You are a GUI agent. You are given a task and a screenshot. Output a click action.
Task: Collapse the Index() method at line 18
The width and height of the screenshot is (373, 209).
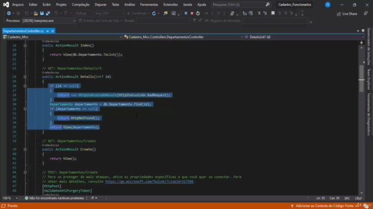pos(25,45)
